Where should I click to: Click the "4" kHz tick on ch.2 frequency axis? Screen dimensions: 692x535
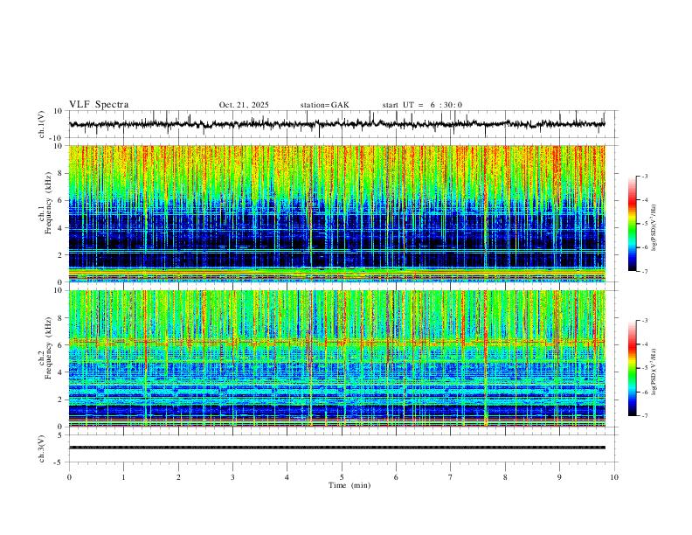pos(61,372)
